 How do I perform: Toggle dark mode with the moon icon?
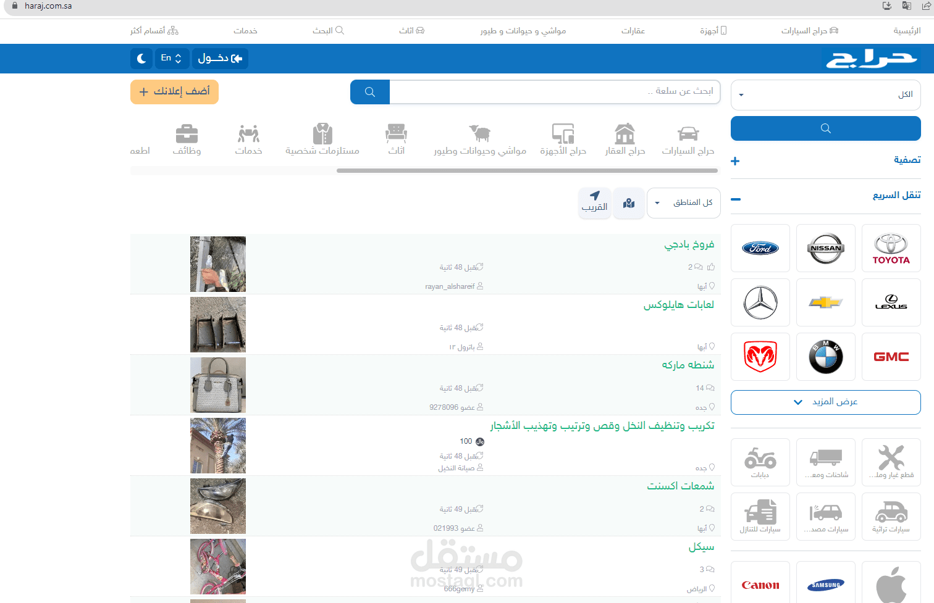[141, 58]
